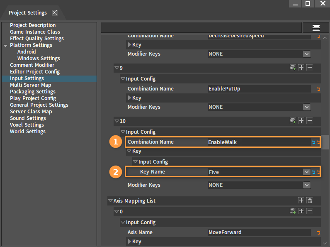The image size is (330, 247).
Task: Add an item after axis entry 0
Action: point(301,211)
